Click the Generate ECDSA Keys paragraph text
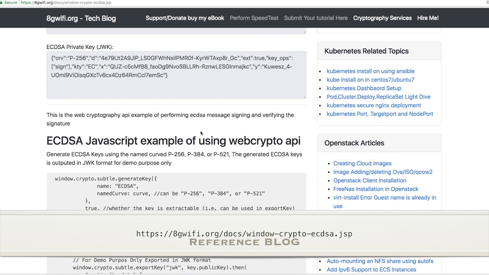489x275 pixels. click(x=174, y=159)
